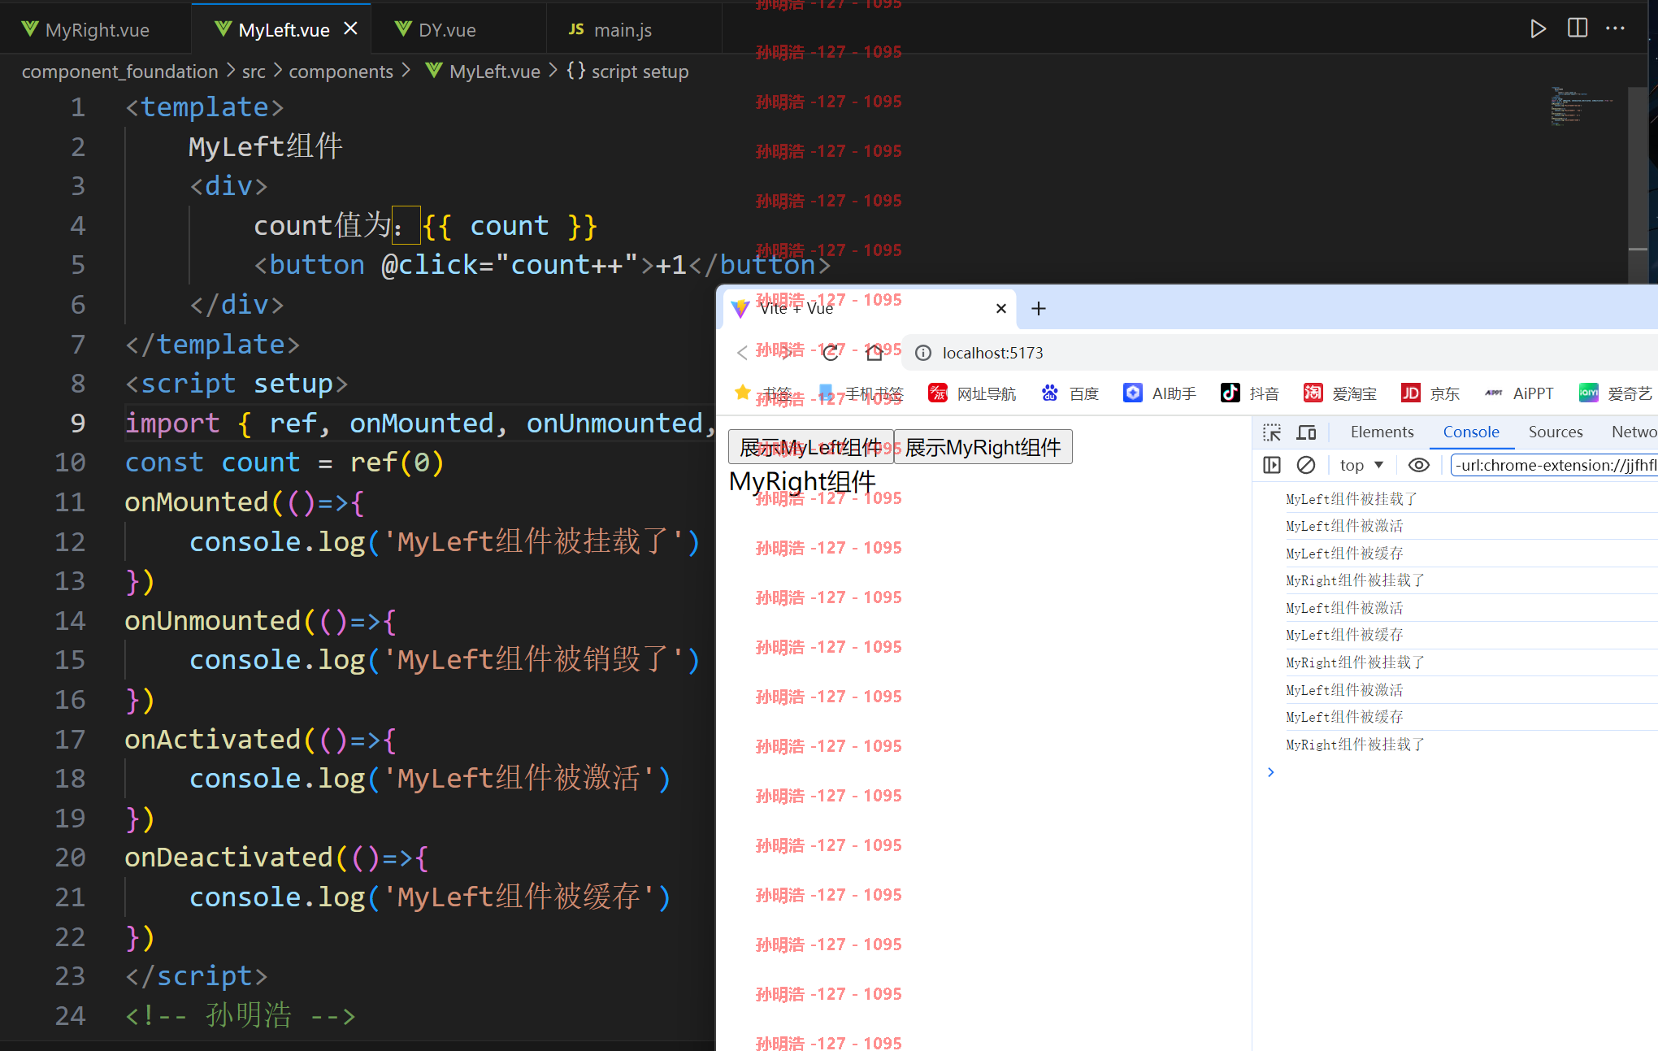Open the DevTools Elements tab

click(1382, 432)
